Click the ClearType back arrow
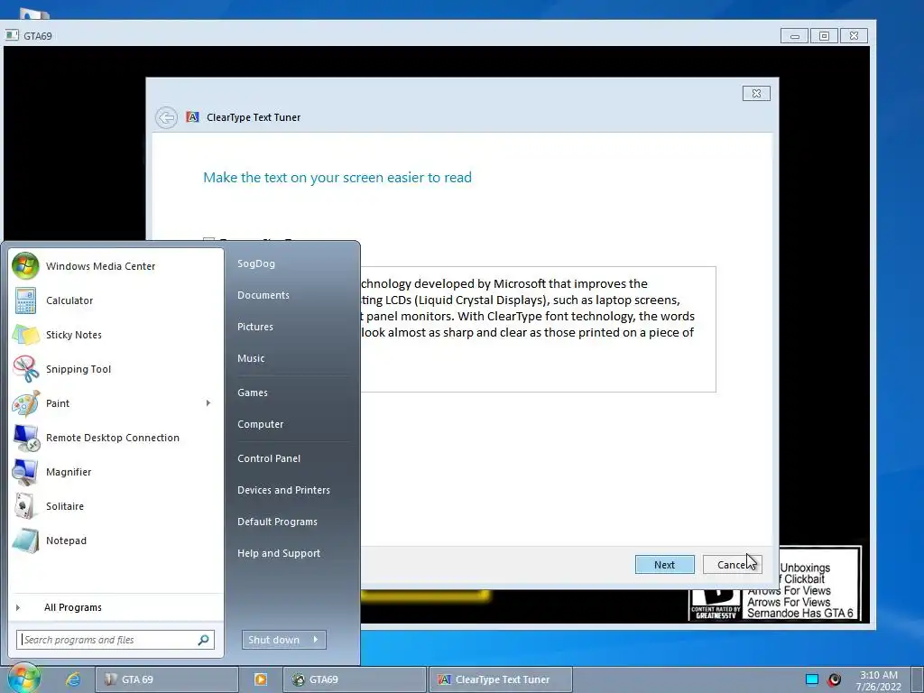 tap(166, 117)
